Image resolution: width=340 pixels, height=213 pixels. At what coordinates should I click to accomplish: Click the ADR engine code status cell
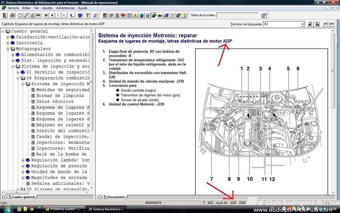click(x=233, y=203)
